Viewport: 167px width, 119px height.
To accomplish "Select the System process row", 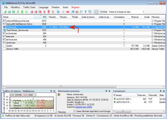I will coord(84,46).
